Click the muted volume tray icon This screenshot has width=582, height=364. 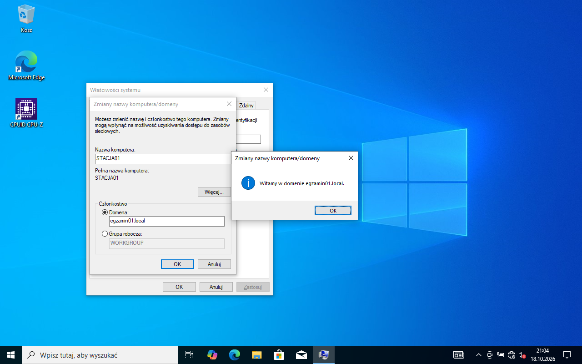(x=522, y=355)
